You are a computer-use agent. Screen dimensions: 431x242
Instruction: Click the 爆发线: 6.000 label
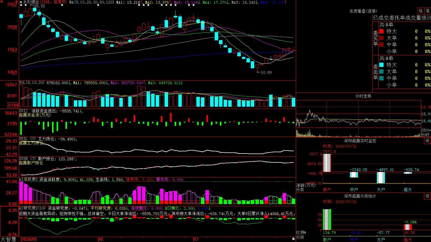pyautogui.click(x=170, y=179)
